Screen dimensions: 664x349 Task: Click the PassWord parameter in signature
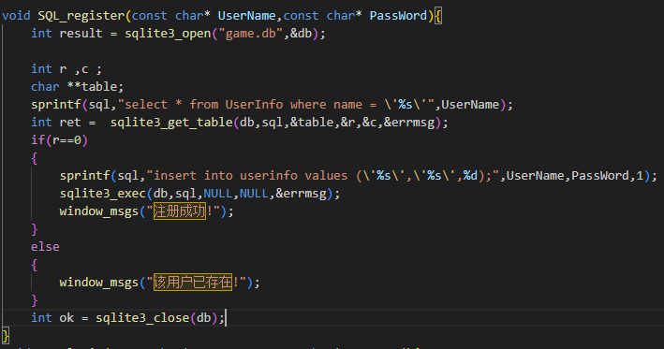click(x=398, y=16)
